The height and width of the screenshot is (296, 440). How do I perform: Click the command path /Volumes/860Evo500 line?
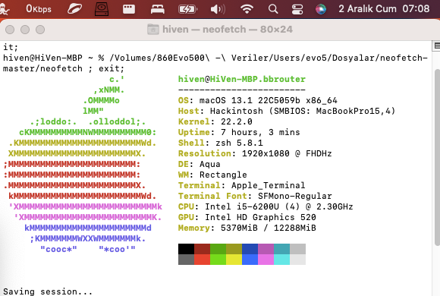(215, 58)
